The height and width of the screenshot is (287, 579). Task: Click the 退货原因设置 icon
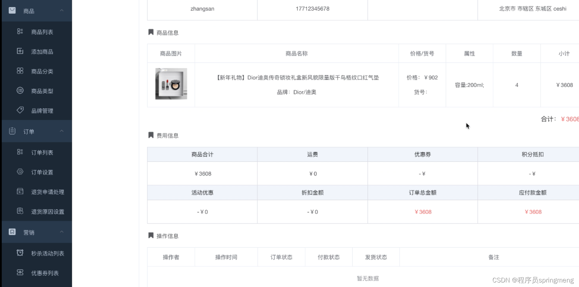point(20,211)
